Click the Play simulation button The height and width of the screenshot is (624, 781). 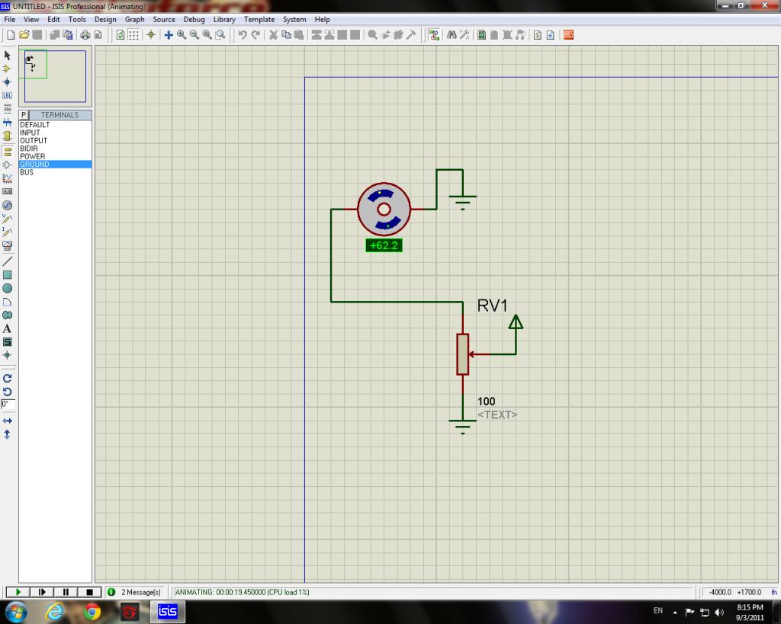click(x=18, y=592)
